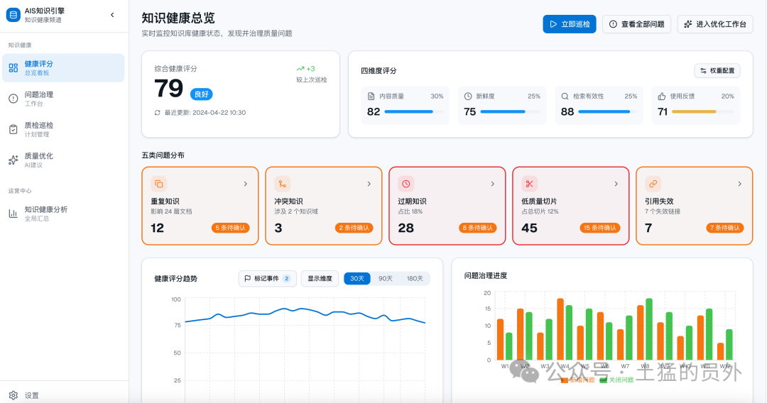Expand 低质量切片 card via its chevron

[616, 184]
